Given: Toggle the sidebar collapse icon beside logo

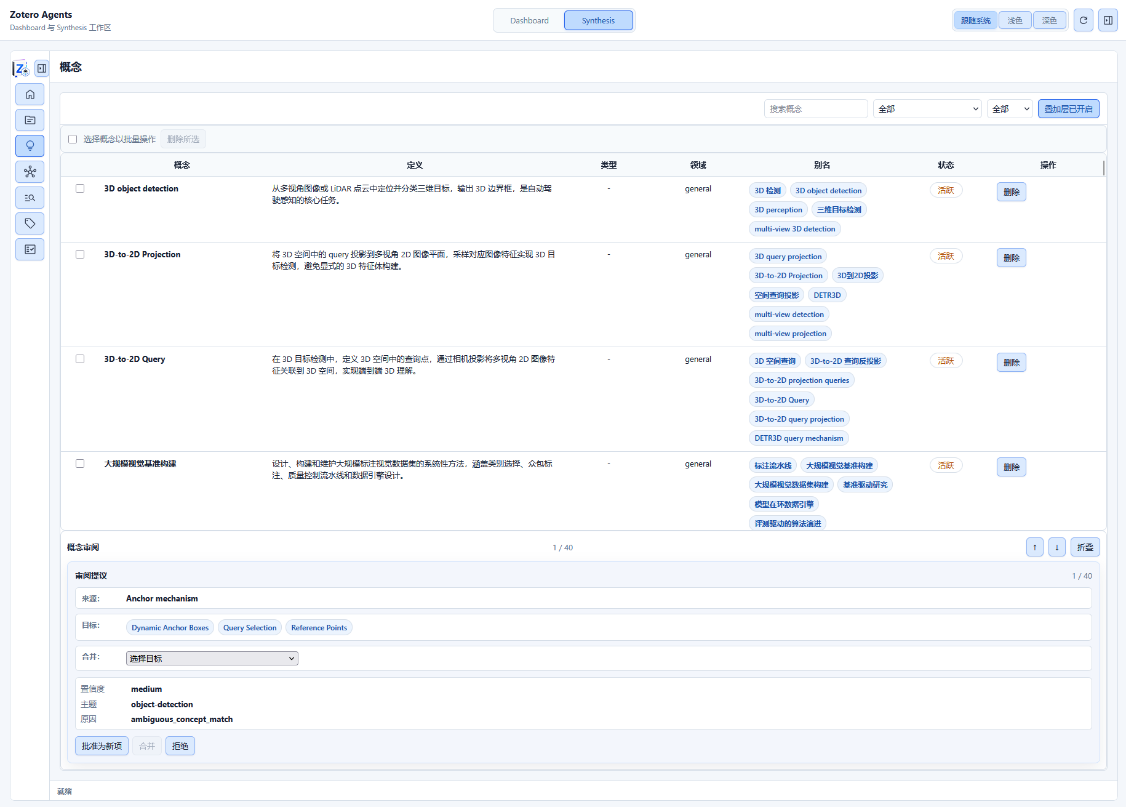Looking at the screenshot, I should click(42, 68).
